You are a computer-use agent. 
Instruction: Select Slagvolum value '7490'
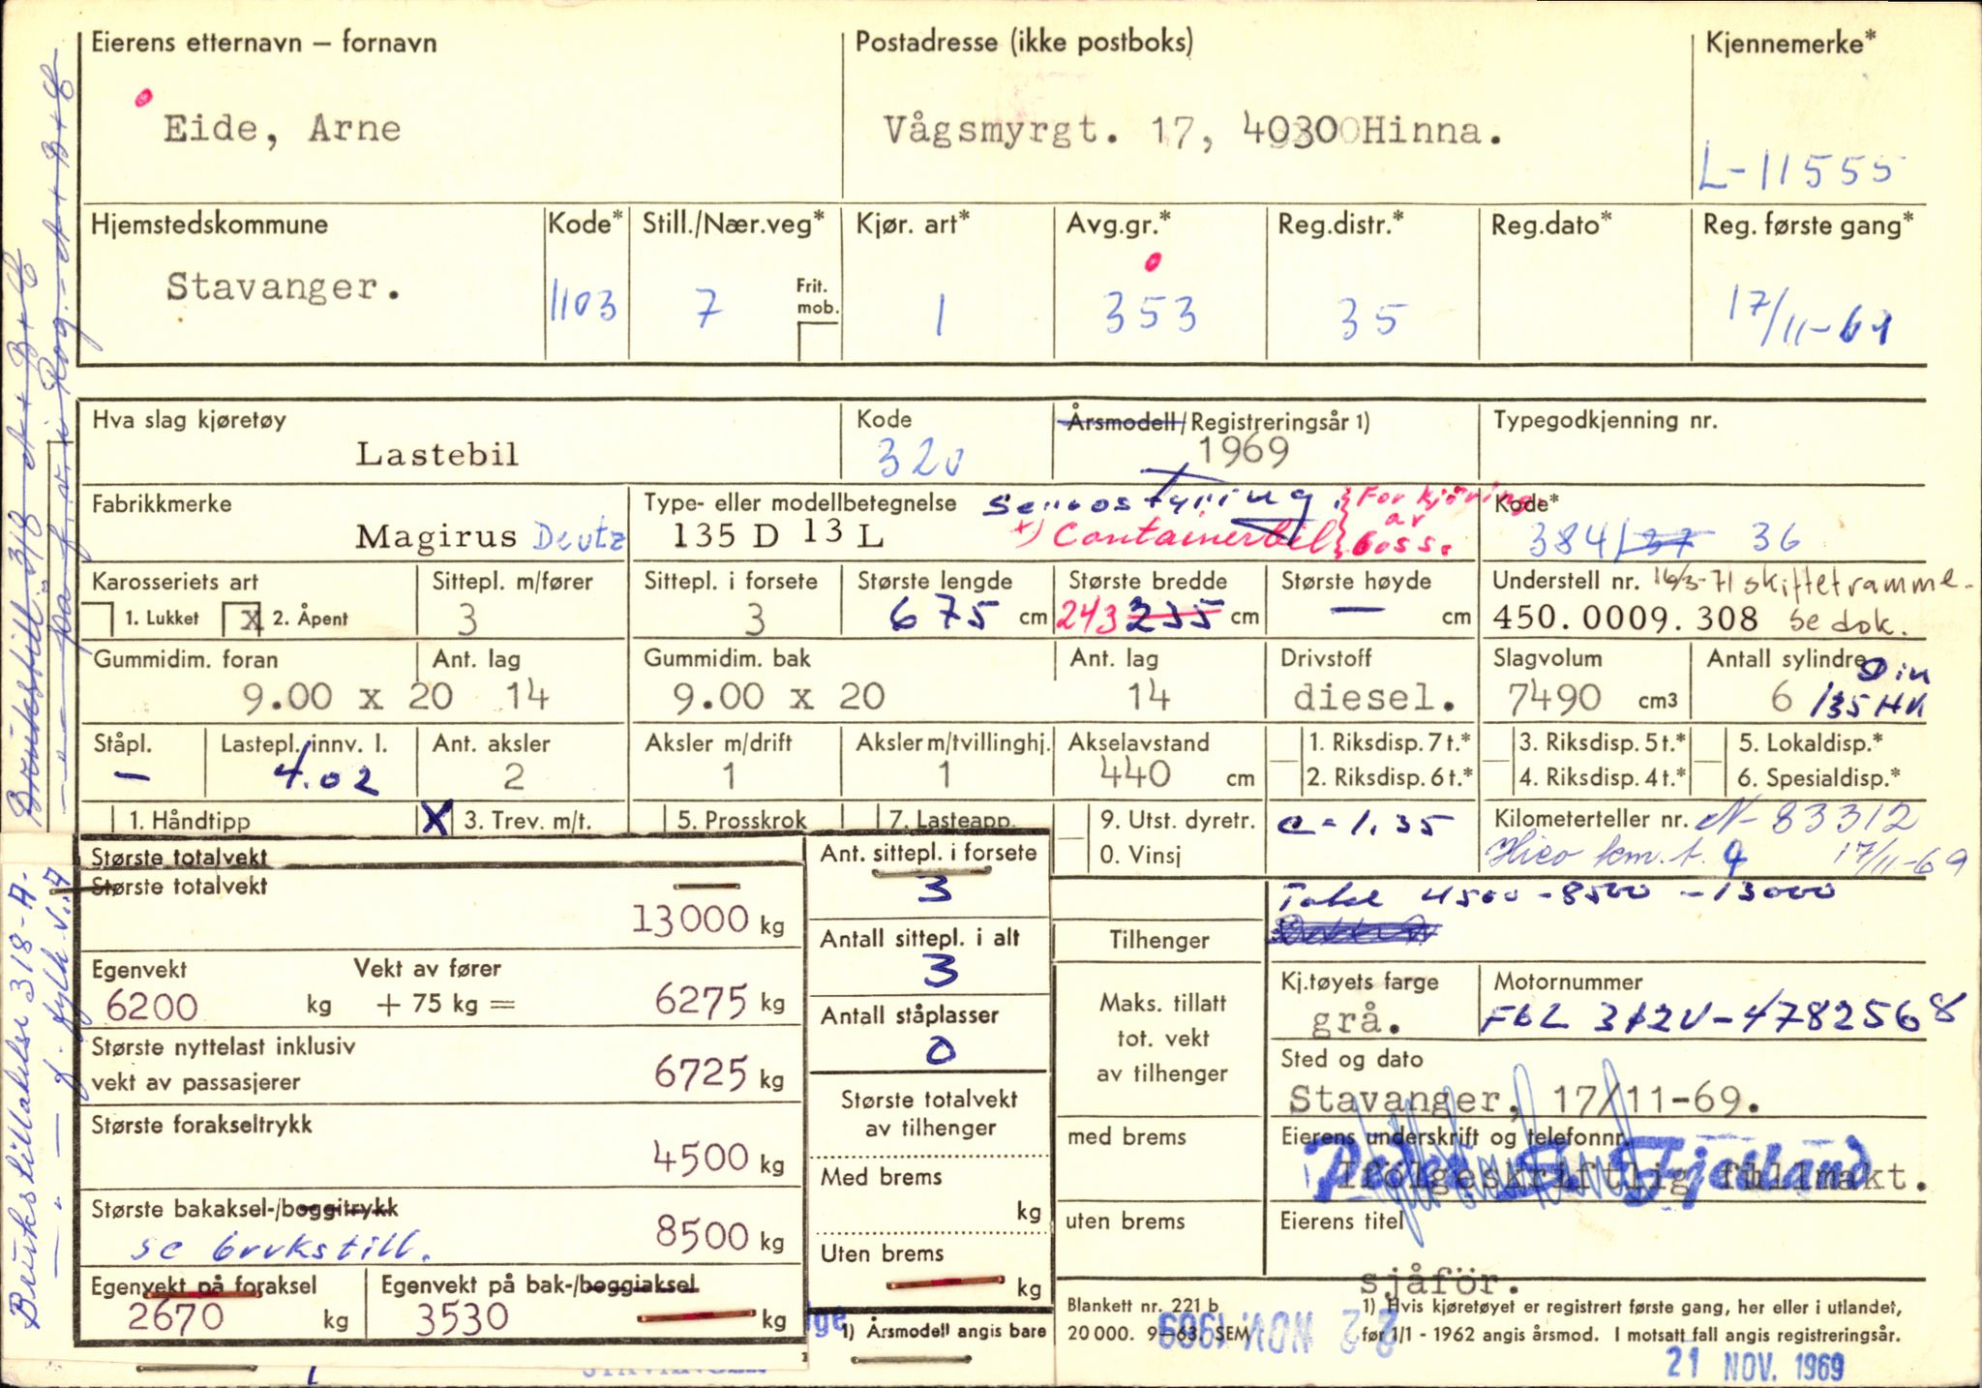click(x=1553, y=698)
